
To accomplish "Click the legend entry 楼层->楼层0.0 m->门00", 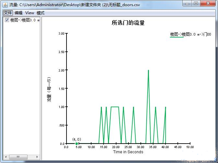I will (190, 34).
